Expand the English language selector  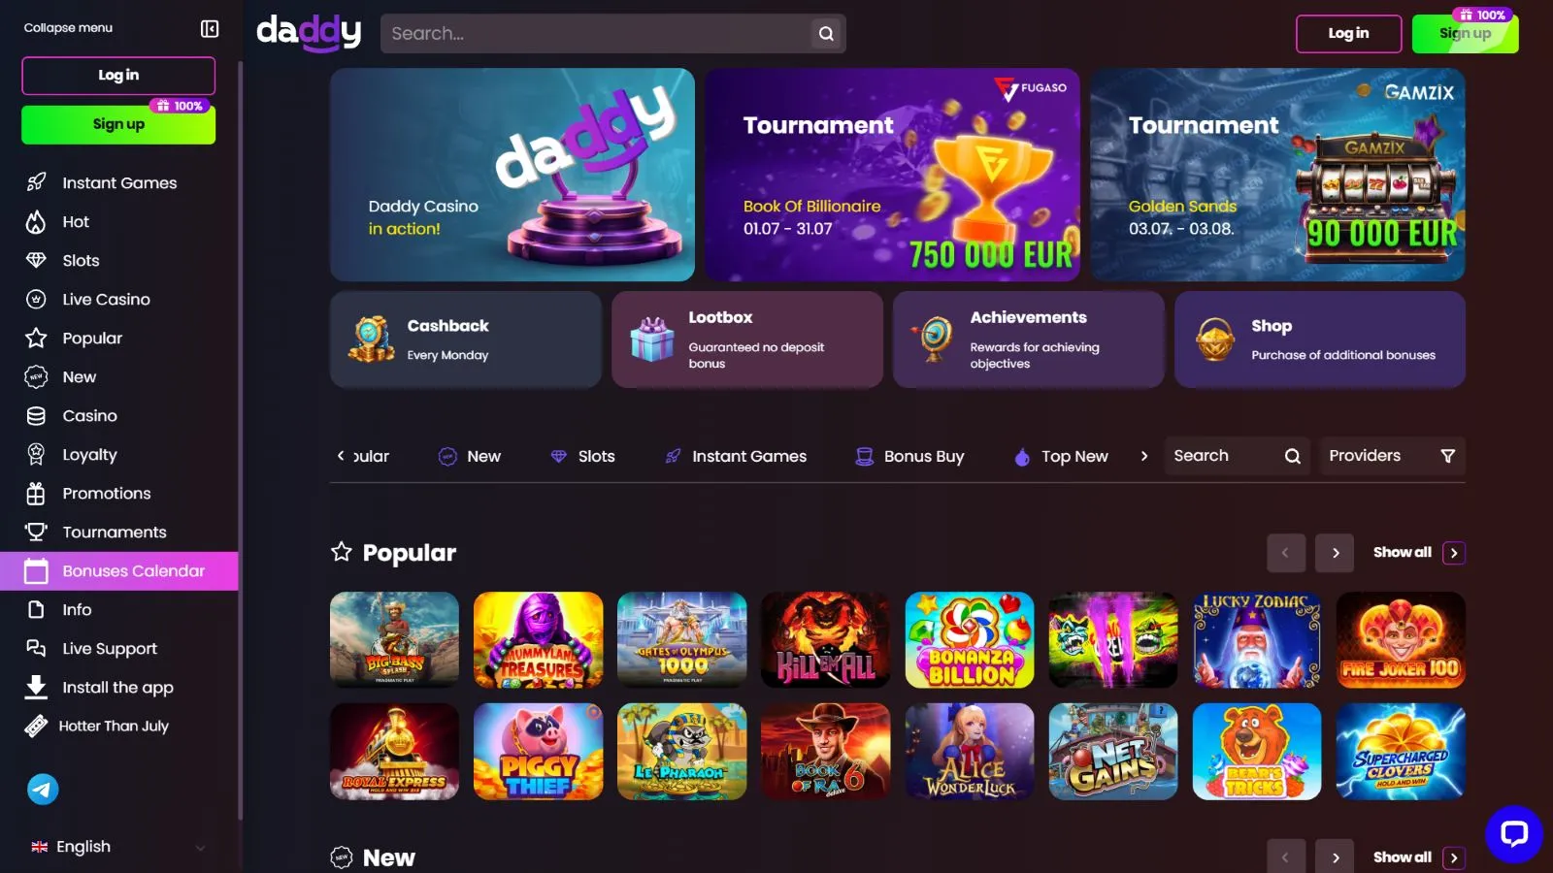(118, 847)
